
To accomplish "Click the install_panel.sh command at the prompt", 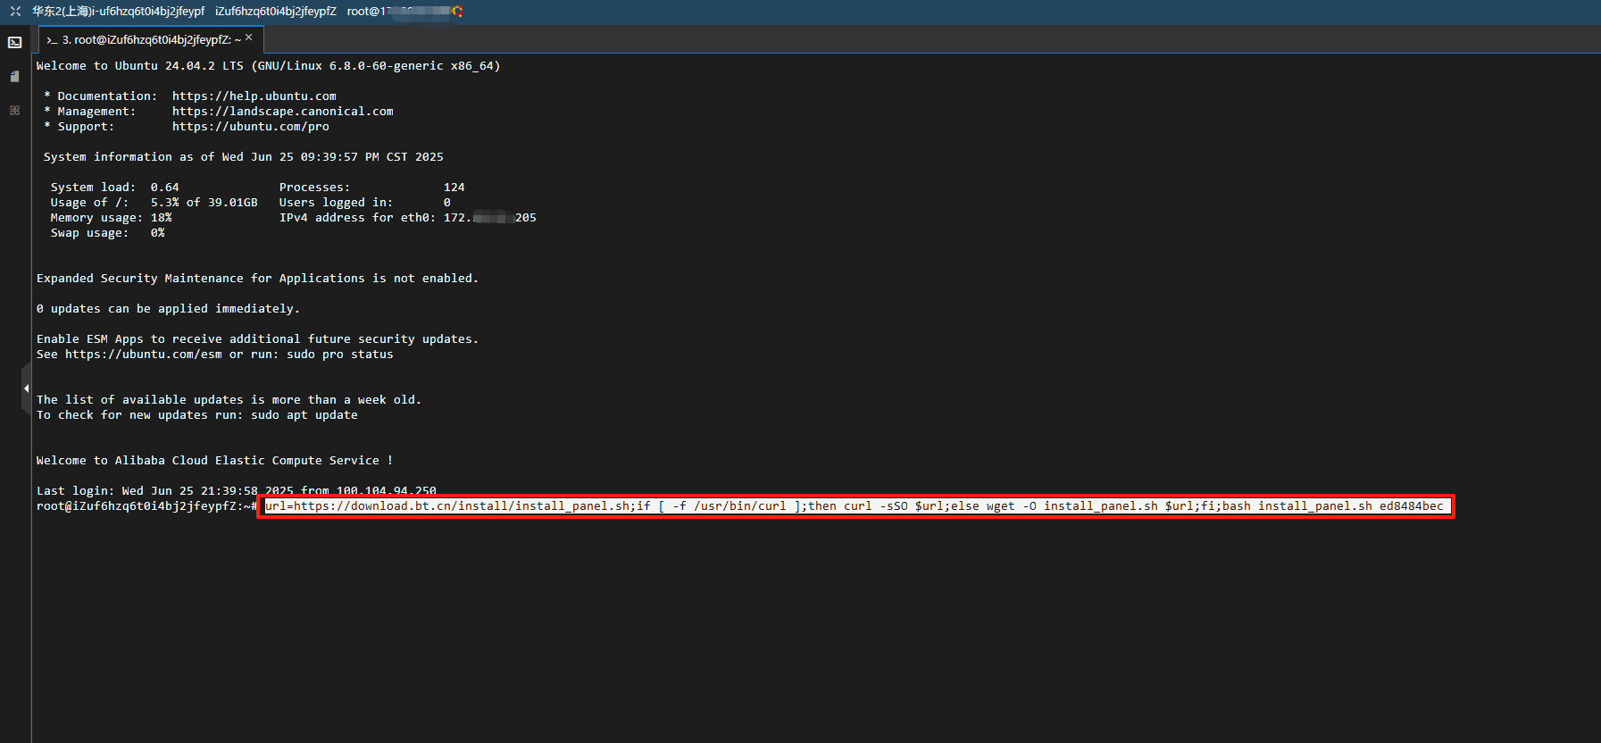I will pyautogui.click(x=855, y=505).
